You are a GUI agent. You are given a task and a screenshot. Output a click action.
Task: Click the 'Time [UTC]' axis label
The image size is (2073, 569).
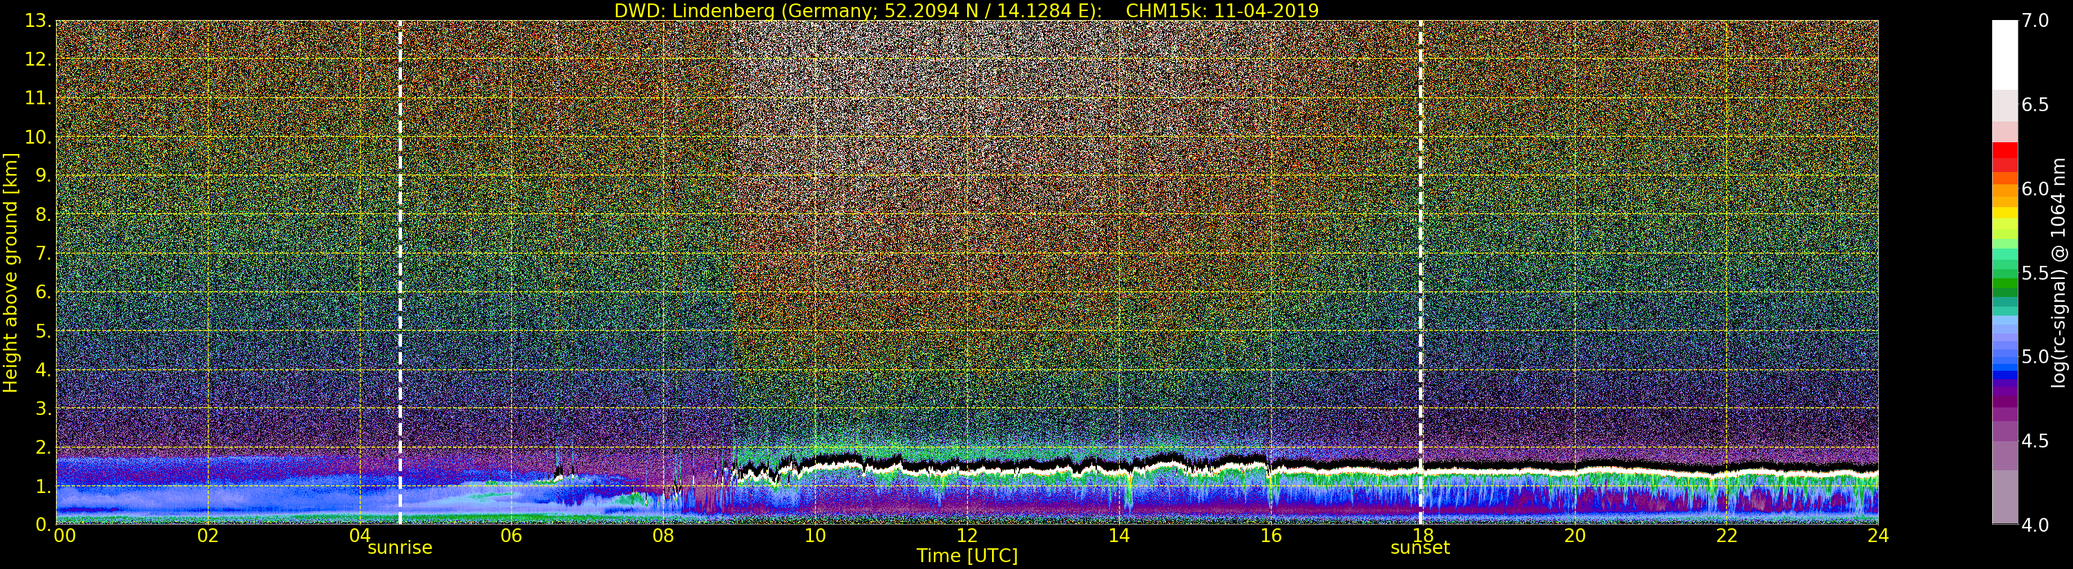point(967,556)
